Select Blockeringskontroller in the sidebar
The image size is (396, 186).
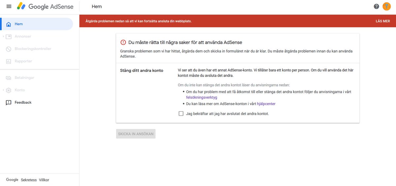pyautogui.click(x=37, y=49)
